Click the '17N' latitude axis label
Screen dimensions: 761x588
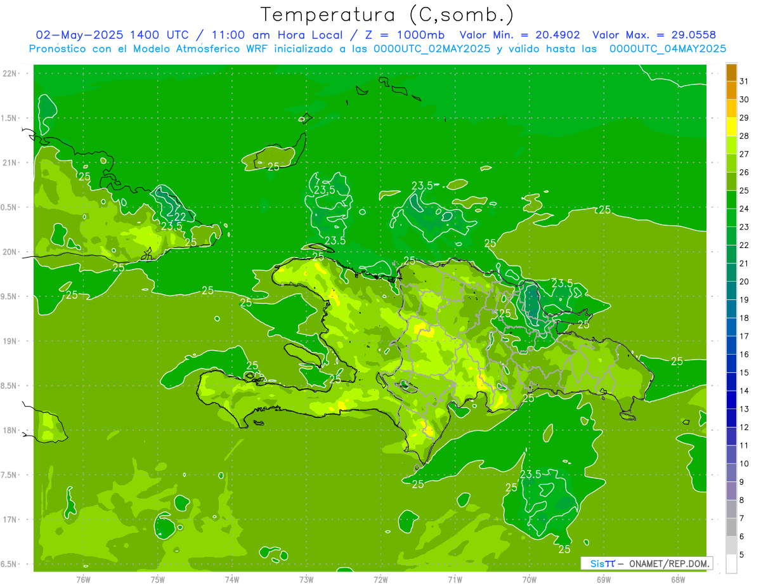coord(10,519)
